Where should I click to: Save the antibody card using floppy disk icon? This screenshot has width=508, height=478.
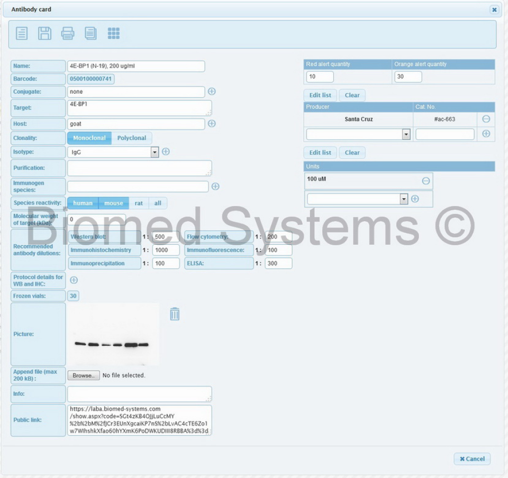click(x=44, y=33)
